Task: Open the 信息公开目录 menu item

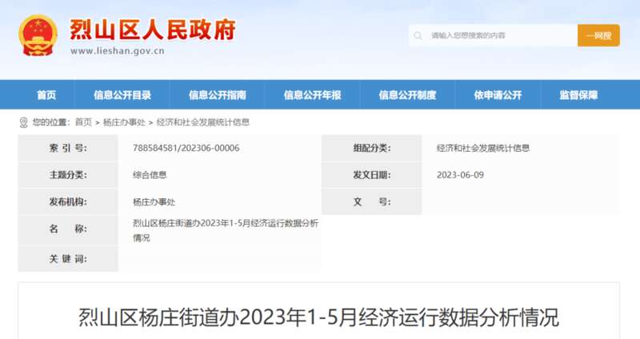Action: pyautogui.click(x=122, y=95)
